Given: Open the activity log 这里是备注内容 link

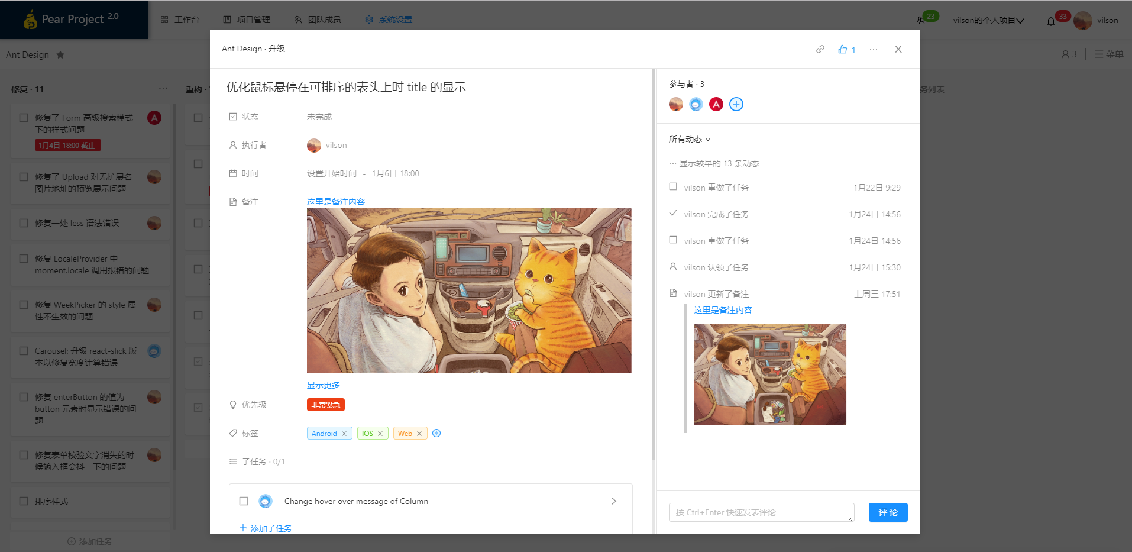Looking at the screenshot, I should click(x=723, y=310).
